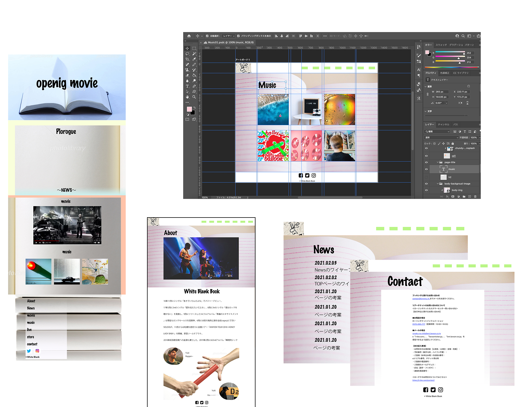Click the share icon at top right
518x407 pixels.
pyautogui.click(x=478, y=36)
